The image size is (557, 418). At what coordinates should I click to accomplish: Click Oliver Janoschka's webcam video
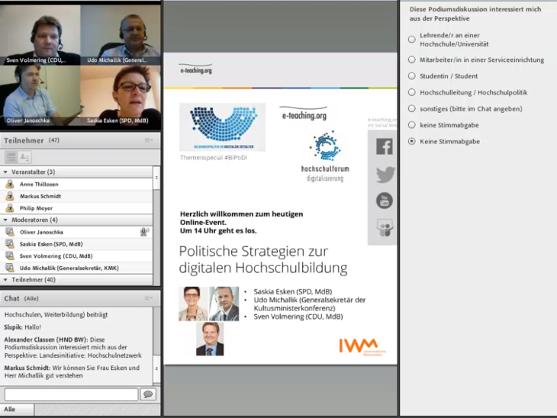40,95
